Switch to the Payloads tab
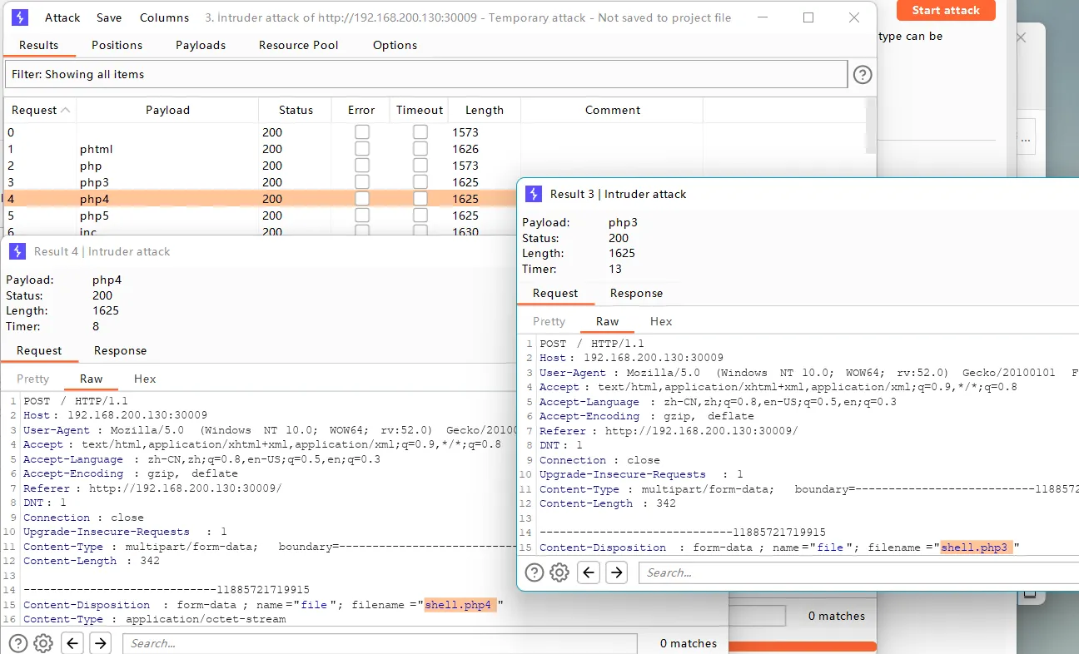Image resolution: width=1079 pixels, height=654 pixels. point(201,45)
